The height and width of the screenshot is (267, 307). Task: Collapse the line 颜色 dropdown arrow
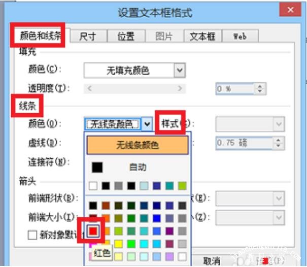[147, 124]
